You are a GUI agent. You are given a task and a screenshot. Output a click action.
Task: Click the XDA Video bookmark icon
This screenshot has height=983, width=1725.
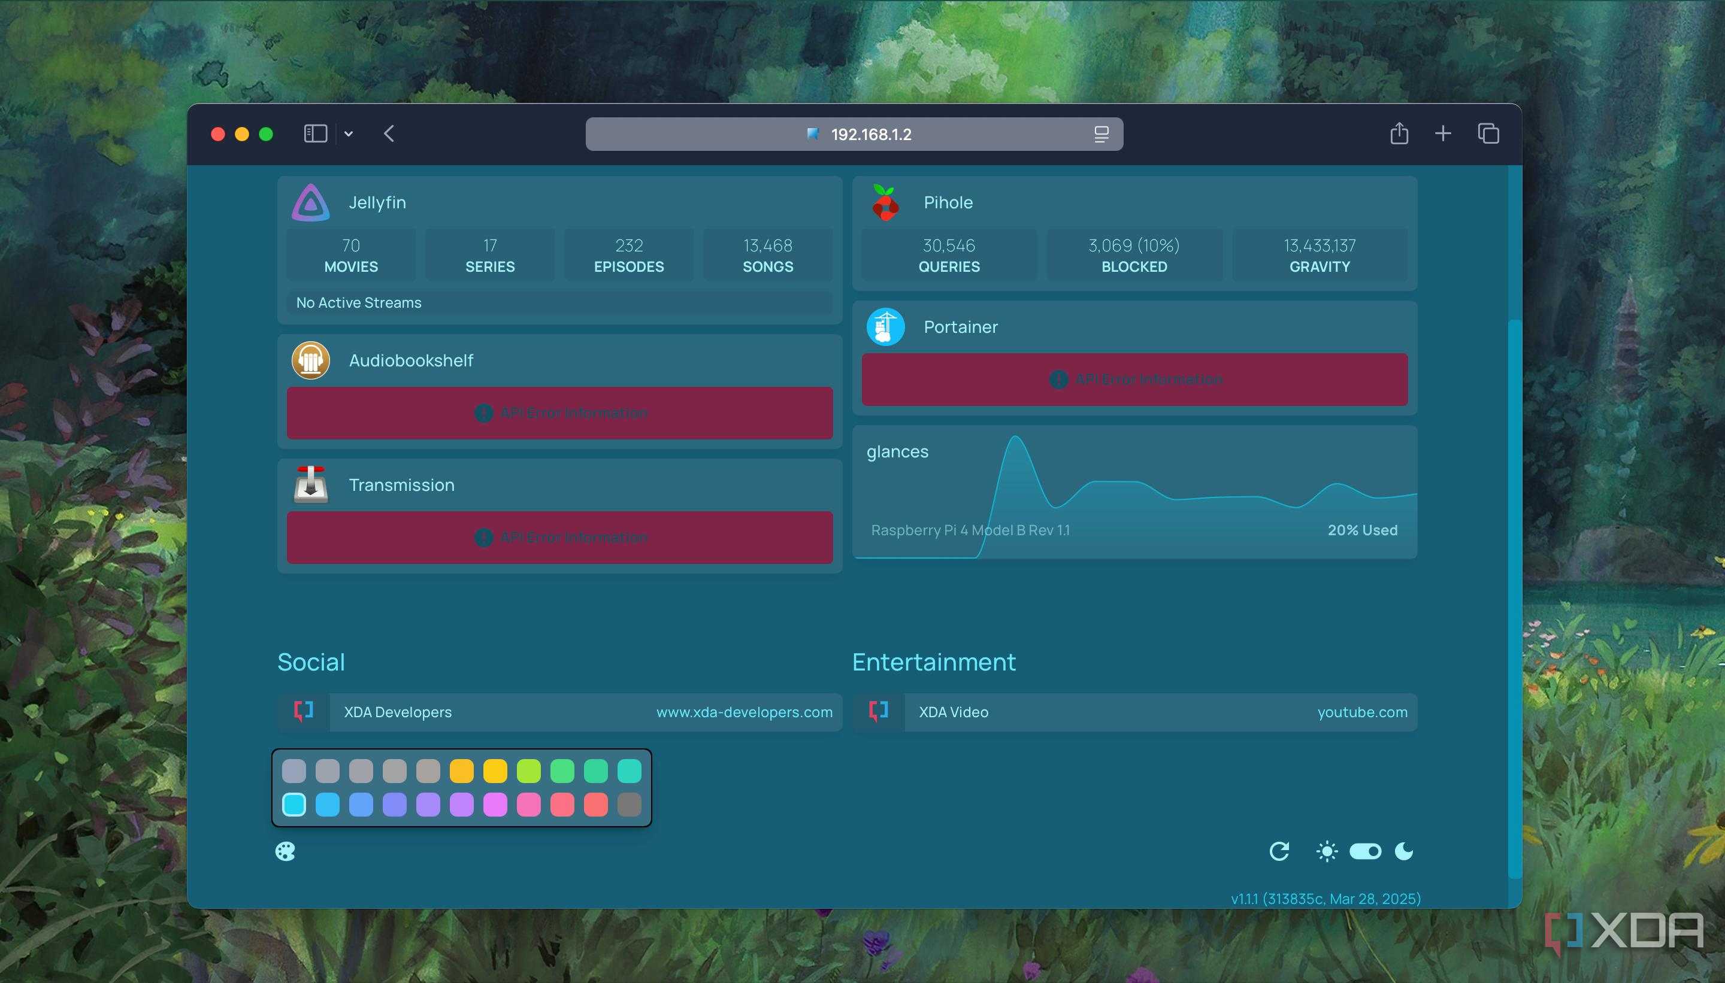click(879, 712)
